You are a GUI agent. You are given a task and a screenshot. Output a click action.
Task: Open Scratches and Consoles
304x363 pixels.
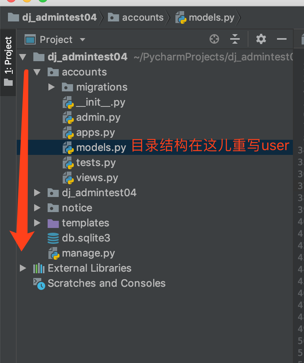100,283
